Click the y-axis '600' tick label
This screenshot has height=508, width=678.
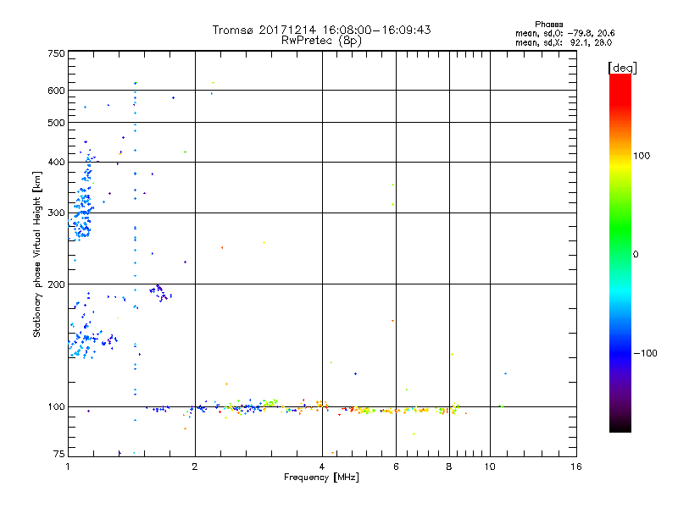pos(56,91)
